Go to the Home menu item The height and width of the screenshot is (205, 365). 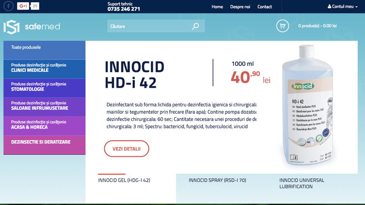point(217,6)
